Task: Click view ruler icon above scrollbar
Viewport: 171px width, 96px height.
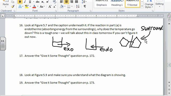Action: (169, 16)
